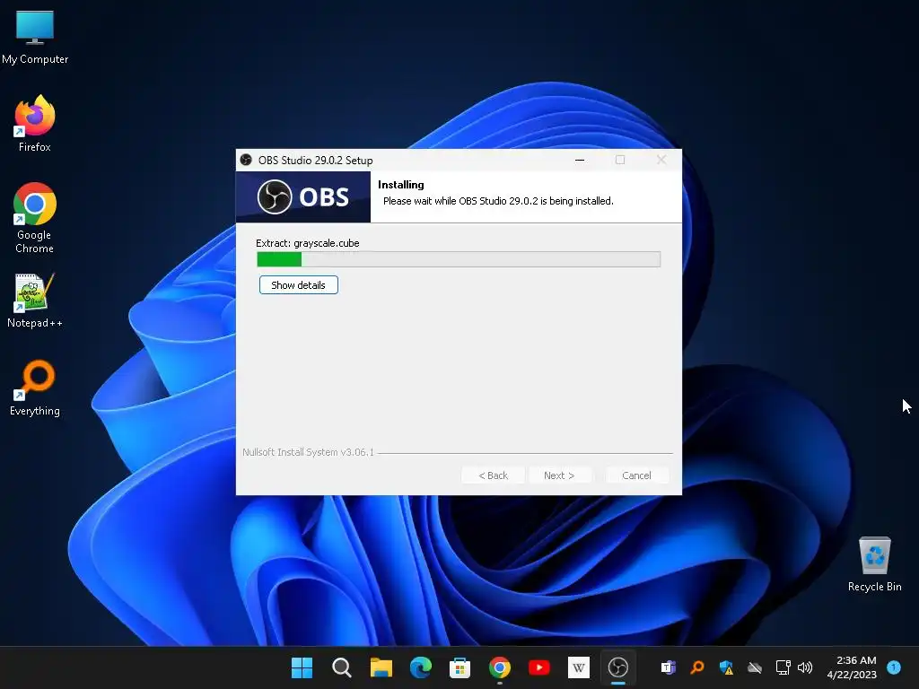The height and width of the screenshot is (689, 919).
Task: Click 'Please wait while OBS Studio' message
Action: click(x=498, y=201)
